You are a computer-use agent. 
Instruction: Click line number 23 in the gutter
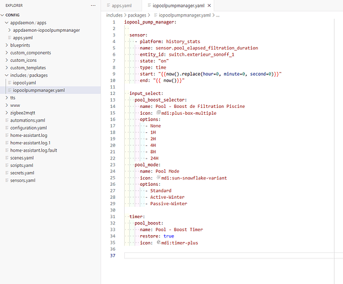pos(113,165)
